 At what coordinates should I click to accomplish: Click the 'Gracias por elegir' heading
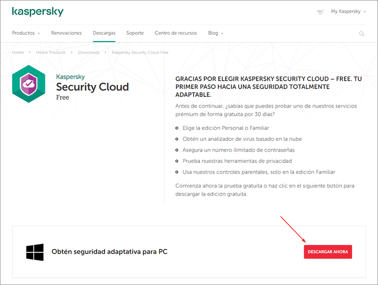pos(269,87)
